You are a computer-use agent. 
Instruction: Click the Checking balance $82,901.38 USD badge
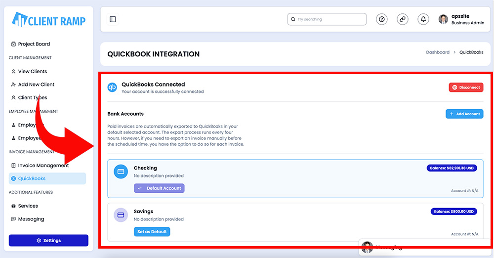(452, 168)
